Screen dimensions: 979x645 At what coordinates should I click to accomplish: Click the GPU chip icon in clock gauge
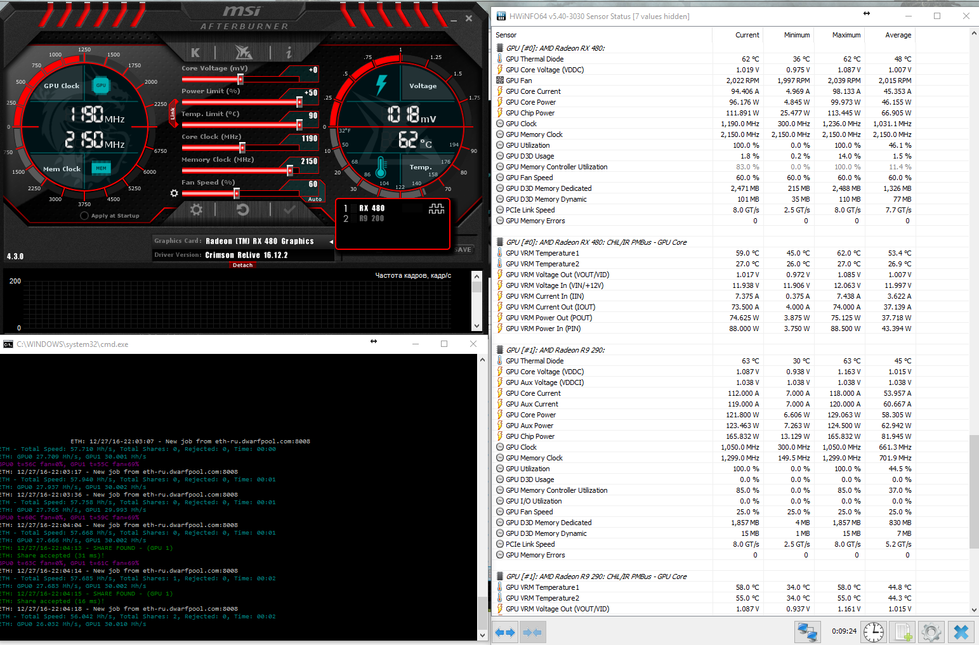tap(101, 85)
